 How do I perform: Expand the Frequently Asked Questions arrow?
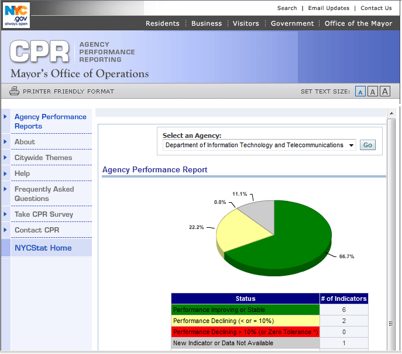(x=5, y=189)
